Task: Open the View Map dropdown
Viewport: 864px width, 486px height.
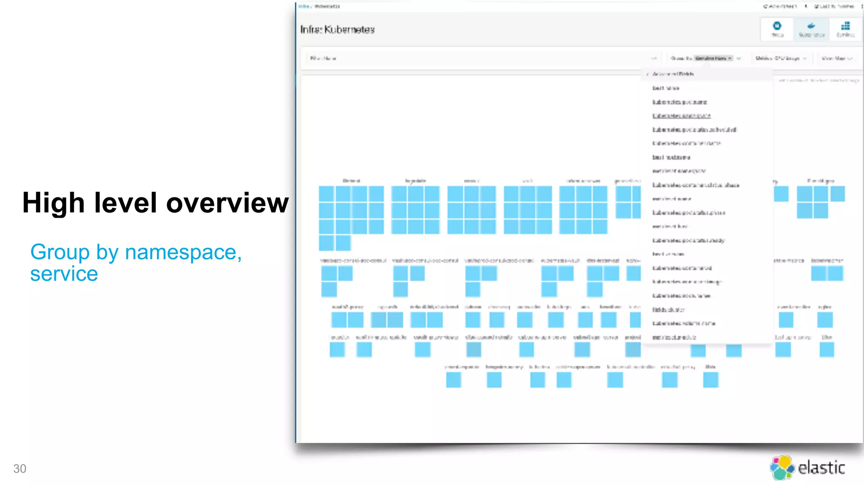Action: (x=837, y=58)
